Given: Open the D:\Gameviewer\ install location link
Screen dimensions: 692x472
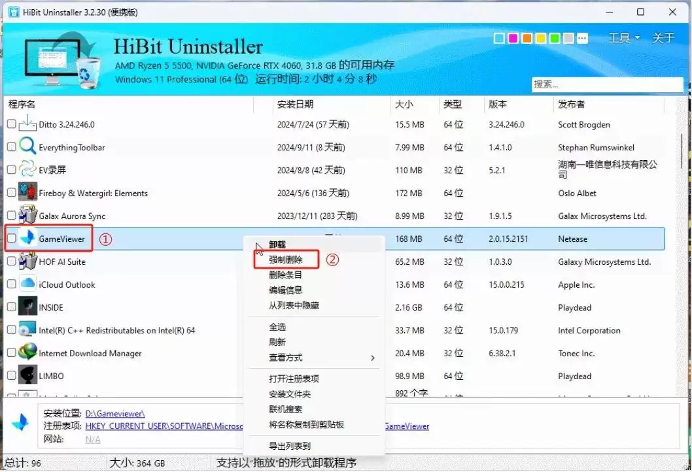Looking at the screenshot, I should click(115, 414).
